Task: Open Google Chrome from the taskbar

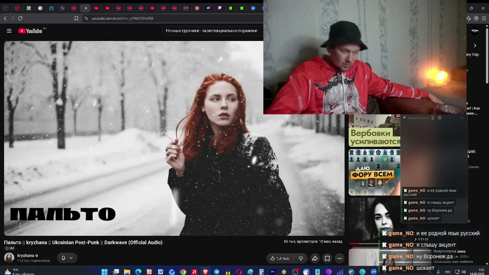Action: tap(183, 272)
